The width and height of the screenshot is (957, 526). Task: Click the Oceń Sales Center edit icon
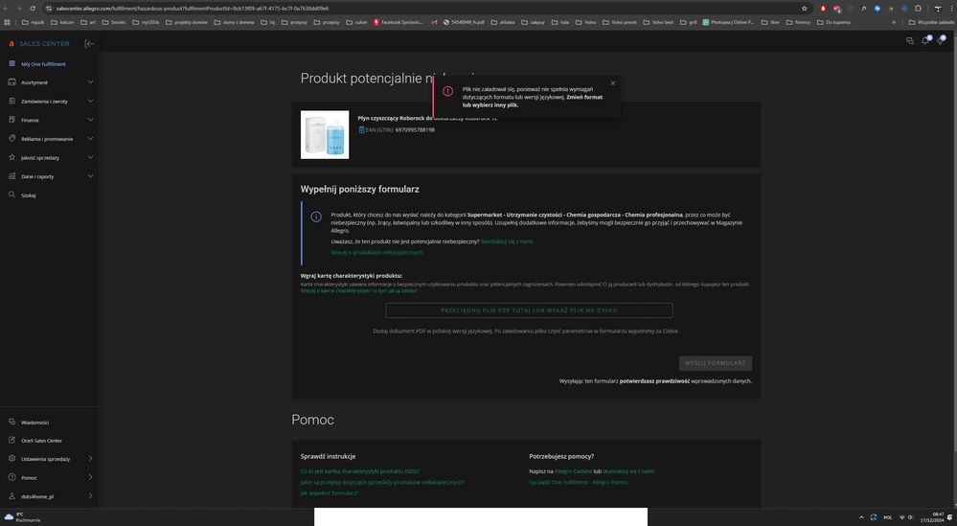[x=11, y=440]
